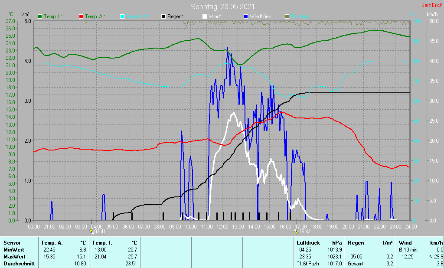This screenshot has height=268, width=444.
Task: Click the '22:45' minimum temperature time
Action: pyautogui.click(x=49, y=250)
